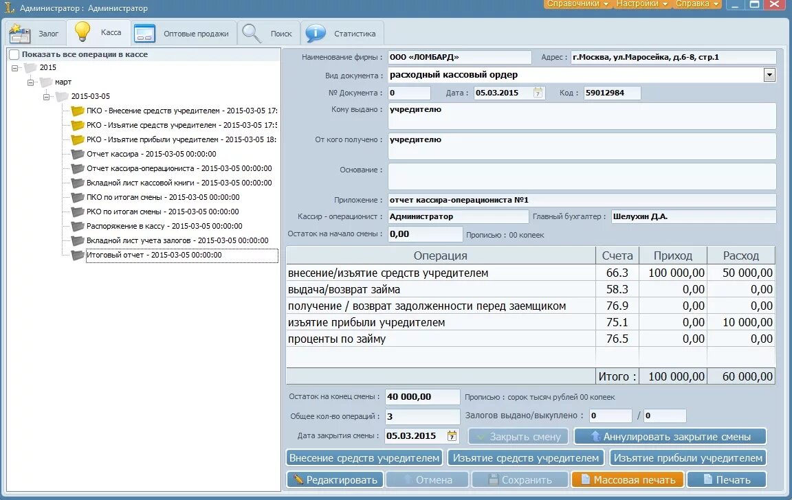Click the № Документа input field
Screen dimensions: 792x500
pos(409,93)
